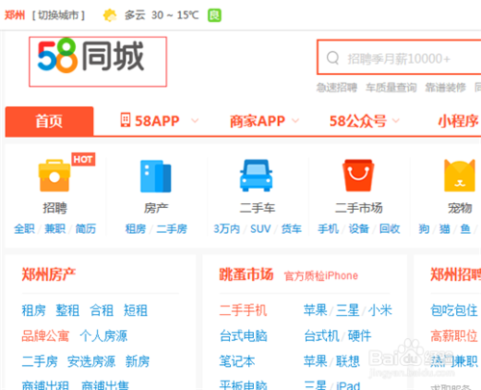Viewport: 481px width, 390px height.
Task: Open 简历 under 招聘
Action: pos(86,229)
